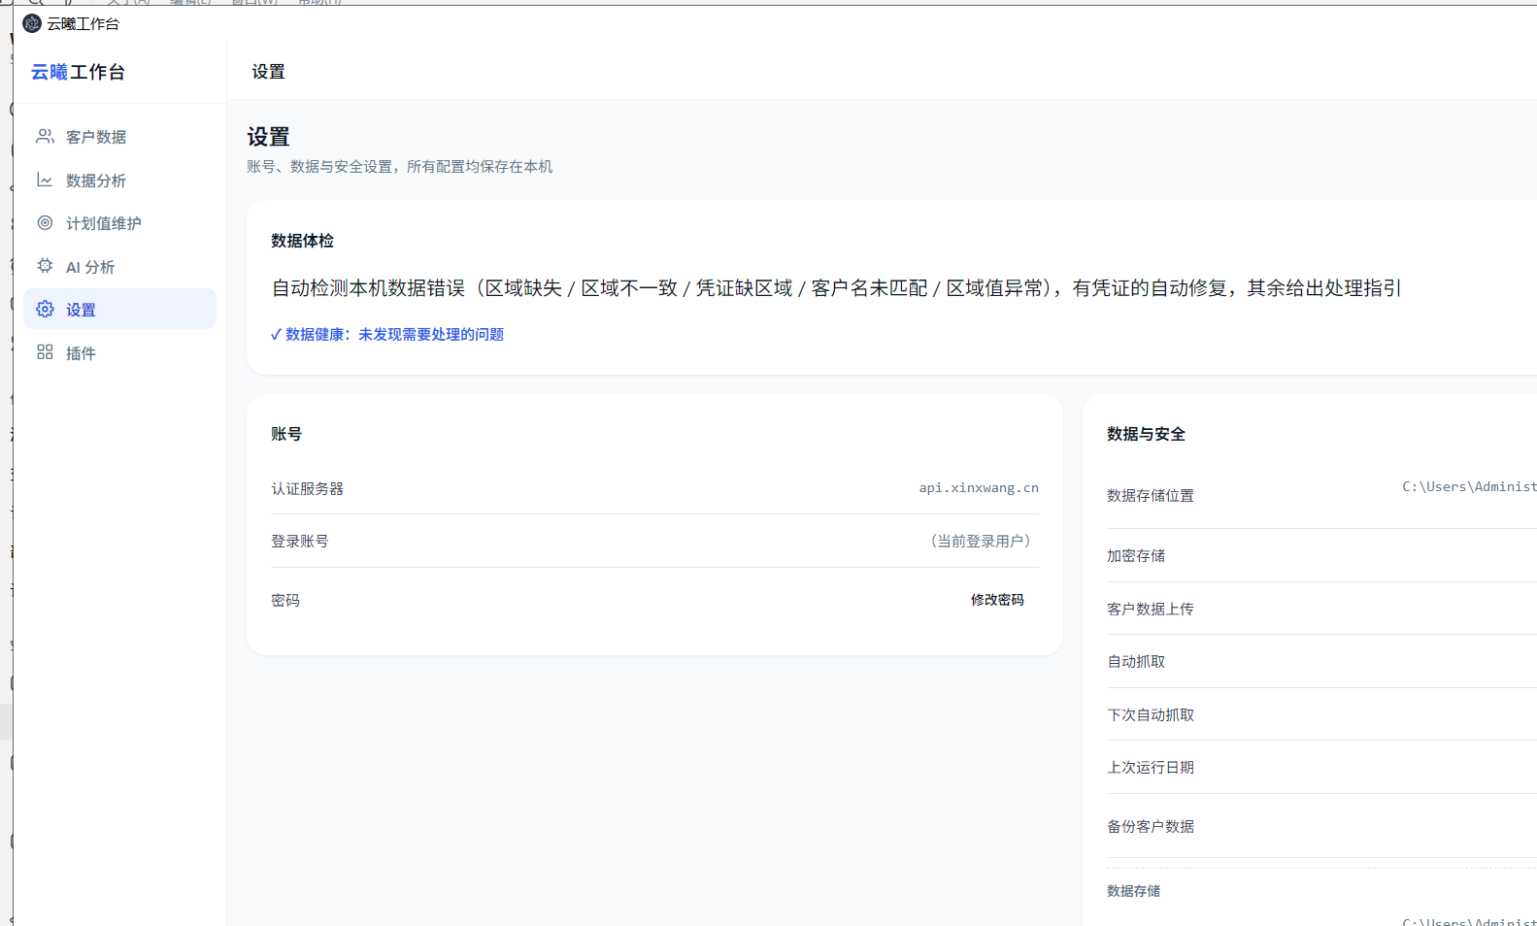Open the 客户数据 sidebar item
Viewport: 1537px width, 926px height.
click(119, 137)
